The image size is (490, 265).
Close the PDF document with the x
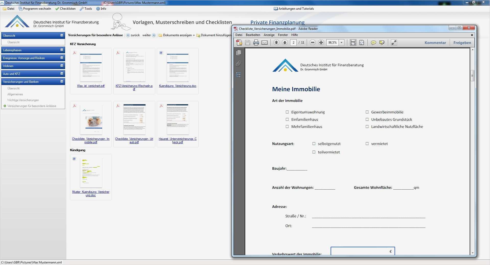point(472,35)
